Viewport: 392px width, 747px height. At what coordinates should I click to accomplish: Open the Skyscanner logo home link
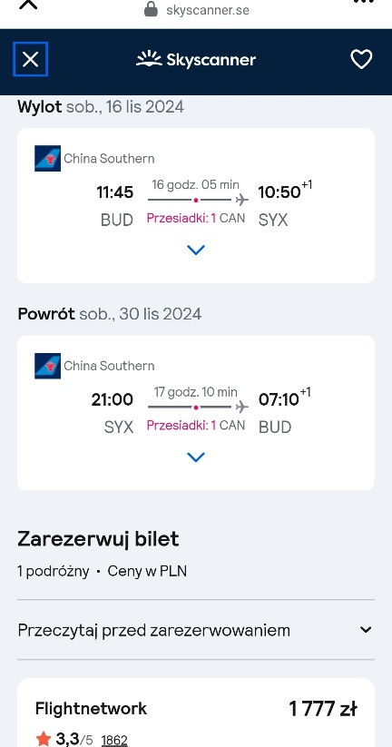(196, 59)
